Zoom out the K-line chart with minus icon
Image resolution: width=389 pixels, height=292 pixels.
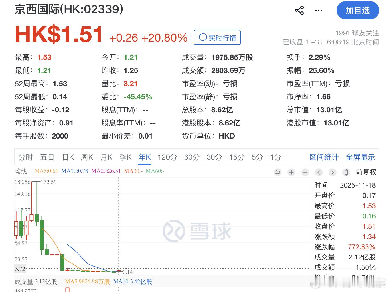pos(305,172)
